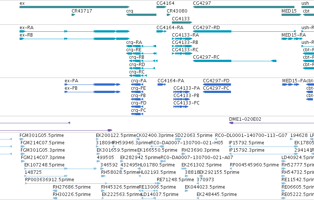Viewport: 314px width, 200px height.
Task: Click the EK107248.5prime EST label
Action: pyautogui.click(x=44, y=165)
